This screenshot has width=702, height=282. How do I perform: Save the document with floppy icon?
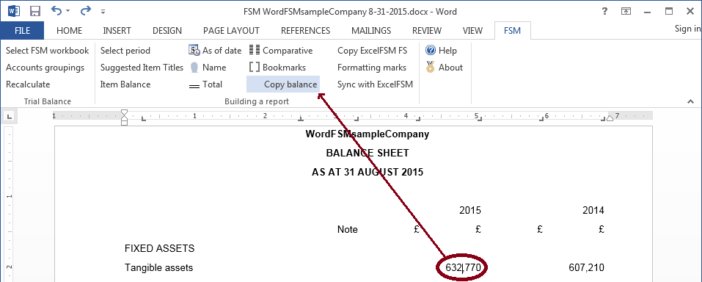click(35, 11)
